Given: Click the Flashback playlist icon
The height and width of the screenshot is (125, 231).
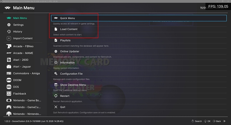Looking at the screenshot, I should (9, 93).
